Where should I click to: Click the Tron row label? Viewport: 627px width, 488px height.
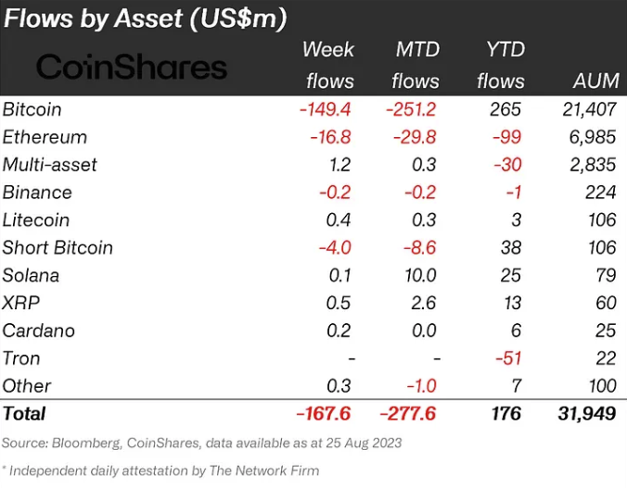click(21, 358)
